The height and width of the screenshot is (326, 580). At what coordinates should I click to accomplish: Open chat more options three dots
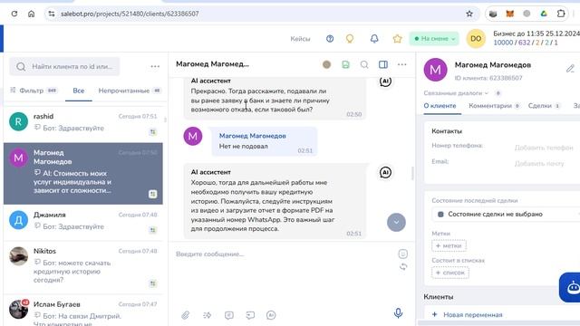tap(402, 64)
